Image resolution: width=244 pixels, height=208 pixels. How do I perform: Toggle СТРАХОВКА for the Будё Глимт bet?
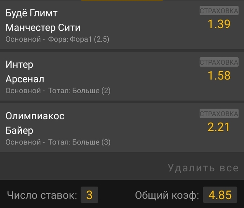tap(219, 11)
